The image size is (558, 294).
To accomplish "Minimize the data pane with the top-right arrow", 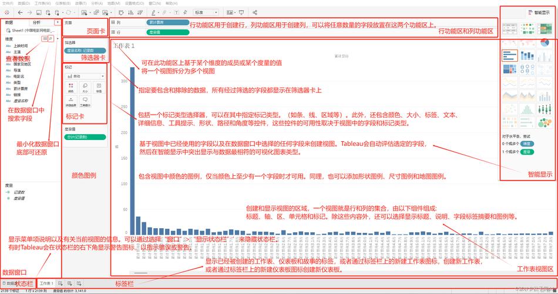I will 58,22.
